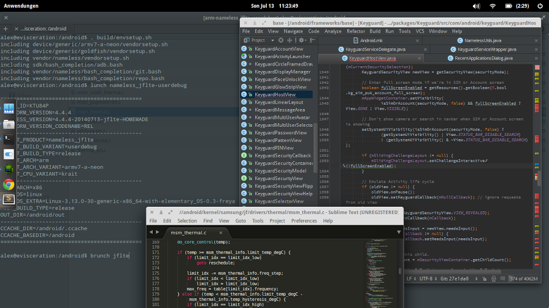549x308 pixels.
Task: Open Sublime Text tab list dropdown arrow
Action: (x=399, y=232)
